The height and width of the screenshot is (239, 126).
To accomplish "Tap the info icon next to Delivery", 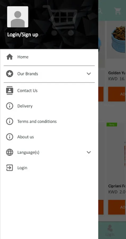I will 10,106.
